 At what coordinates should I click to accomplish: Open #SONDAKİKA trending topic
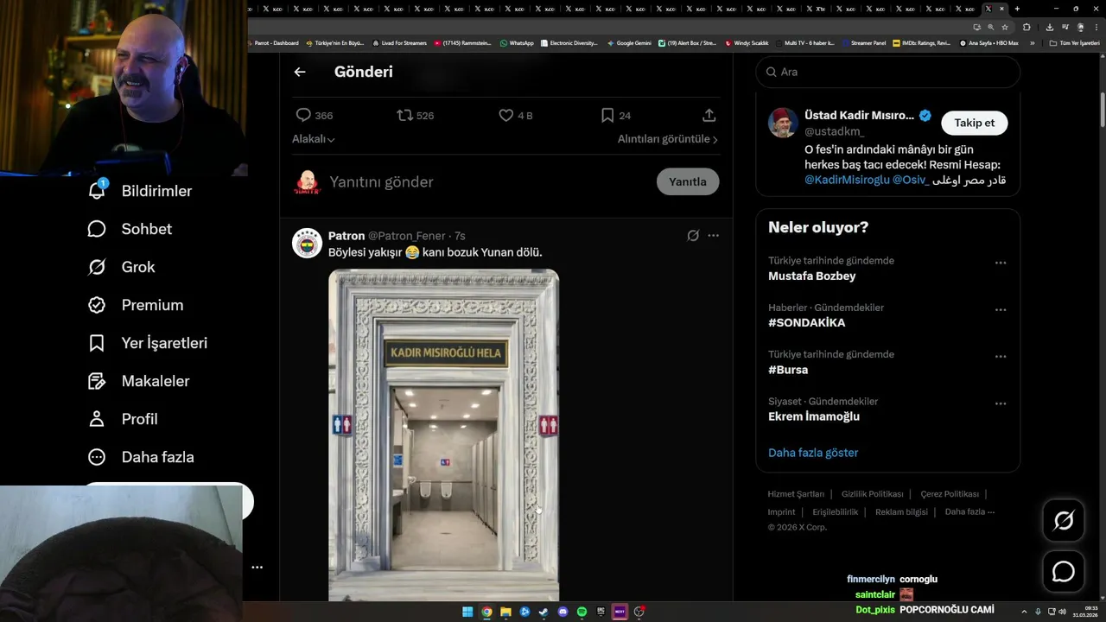coord(806,323)
